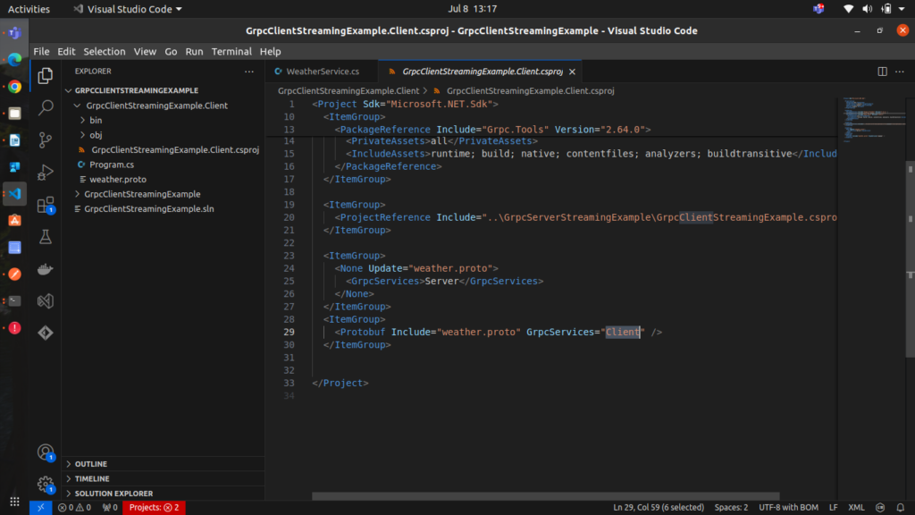Open Program.cs in the explorer
The width and height of the screenshot is (915, 515).
pyautogui.click(x=111, y=165)
